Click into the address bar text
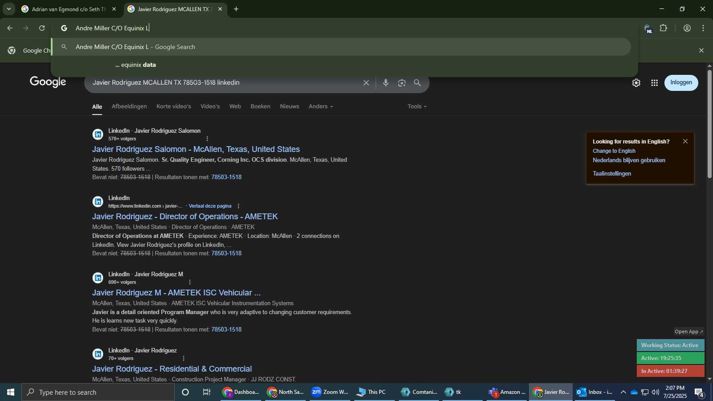 pos(112,28)
